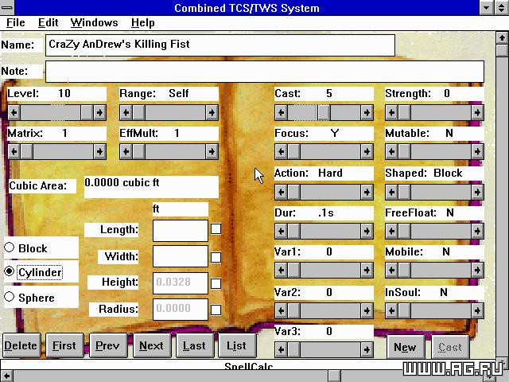Open the File menu
Screen dimensions: 509x382
16,23
